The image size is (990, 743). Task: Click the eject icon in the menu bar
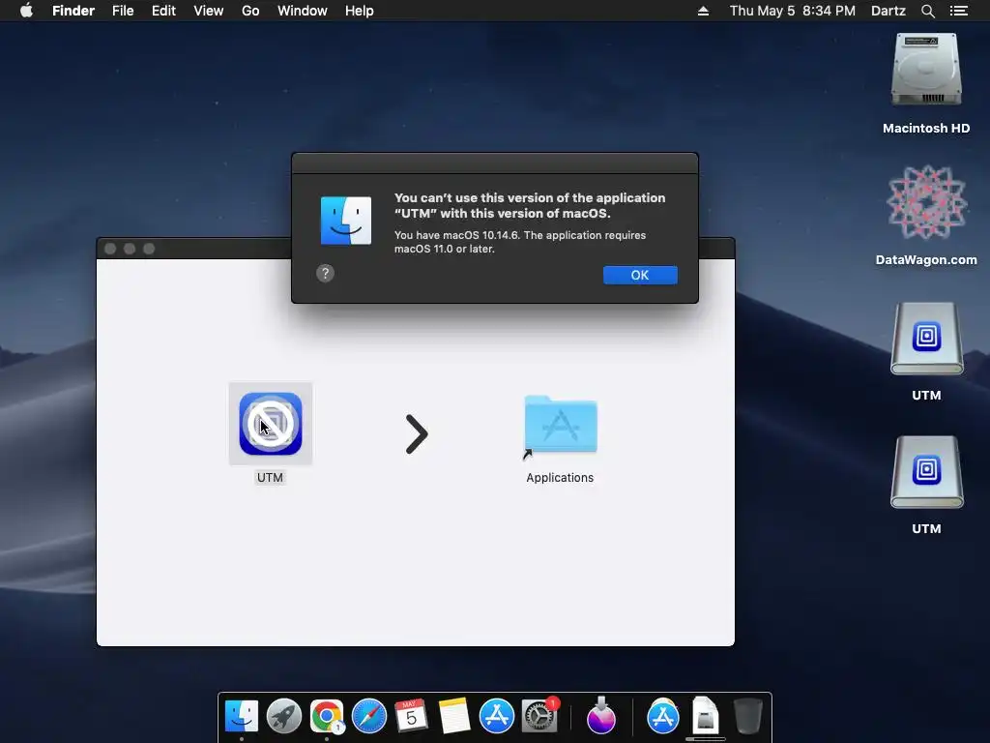703,11
